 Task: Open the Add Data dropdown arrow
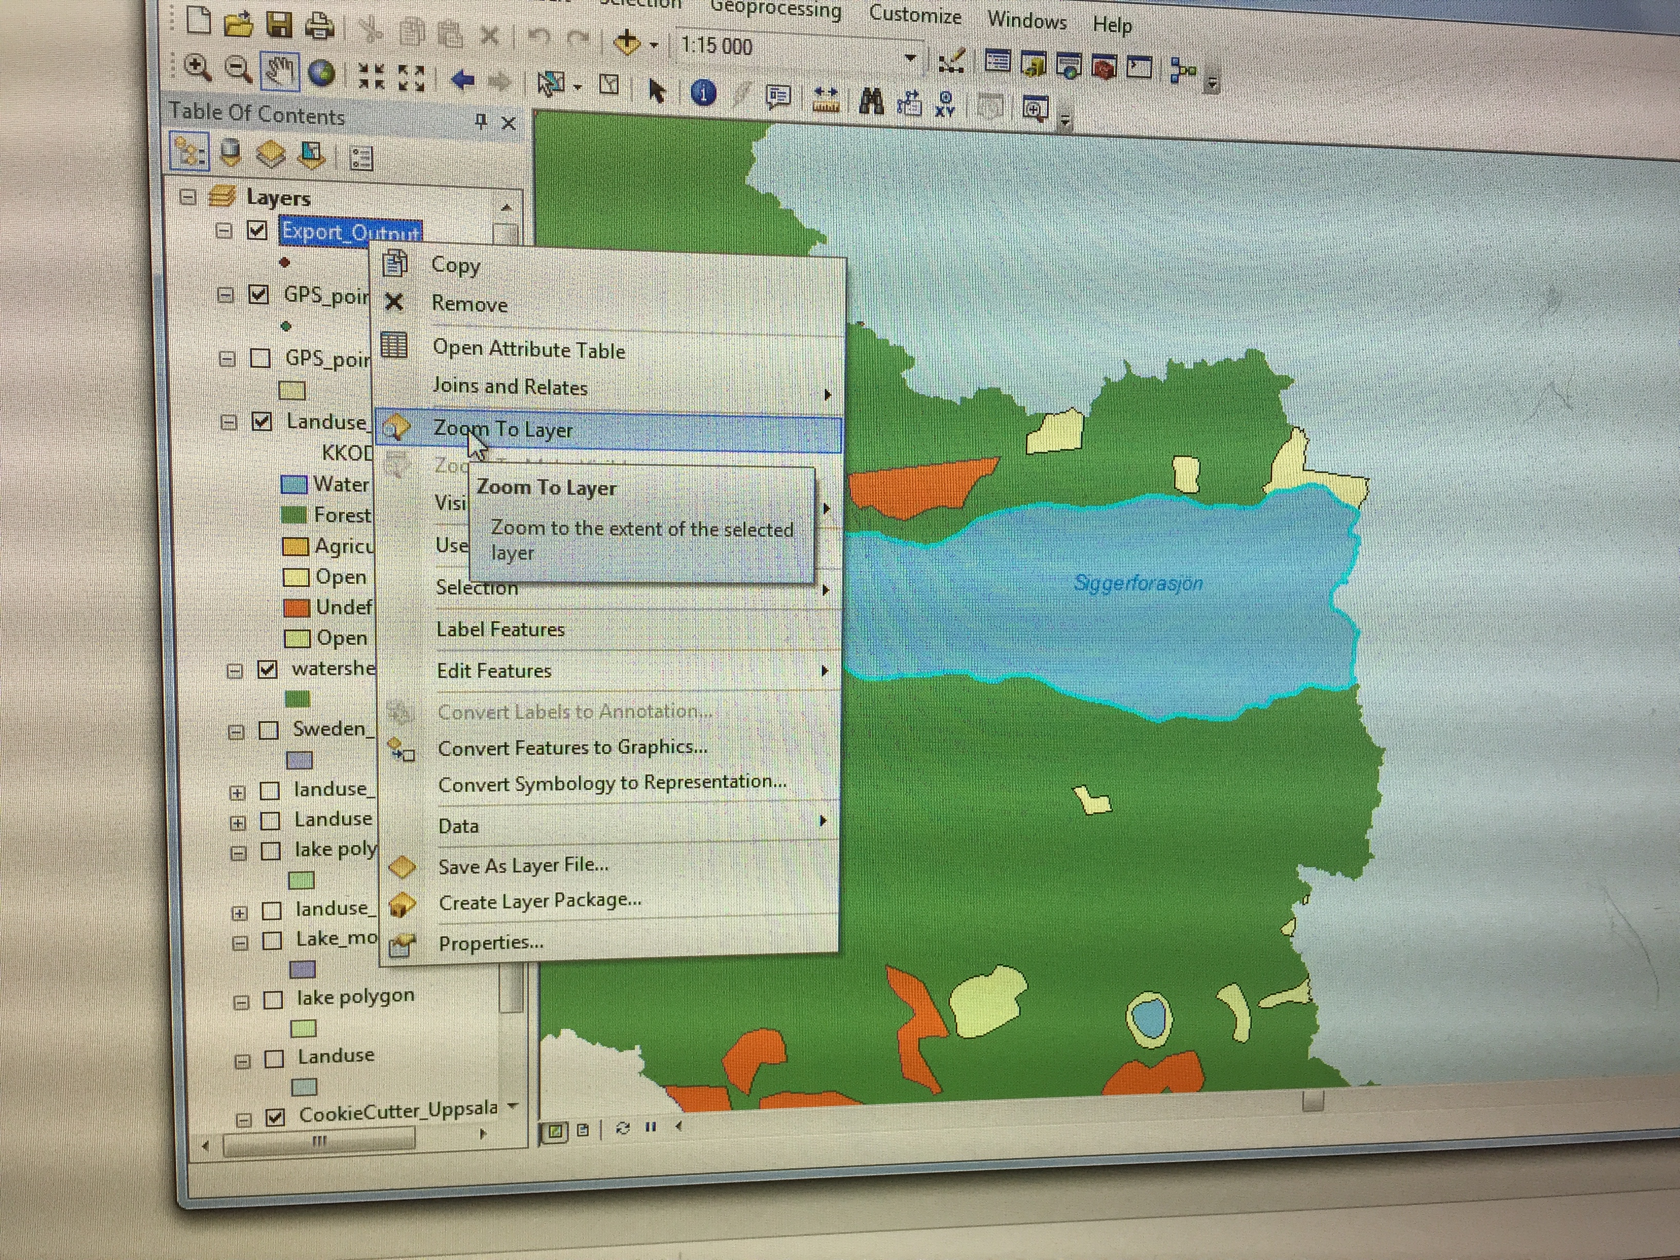click(653, 45)
